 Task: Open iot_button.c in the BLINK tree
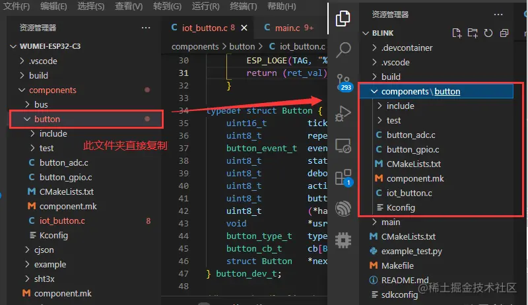click(x=437, y=193)
